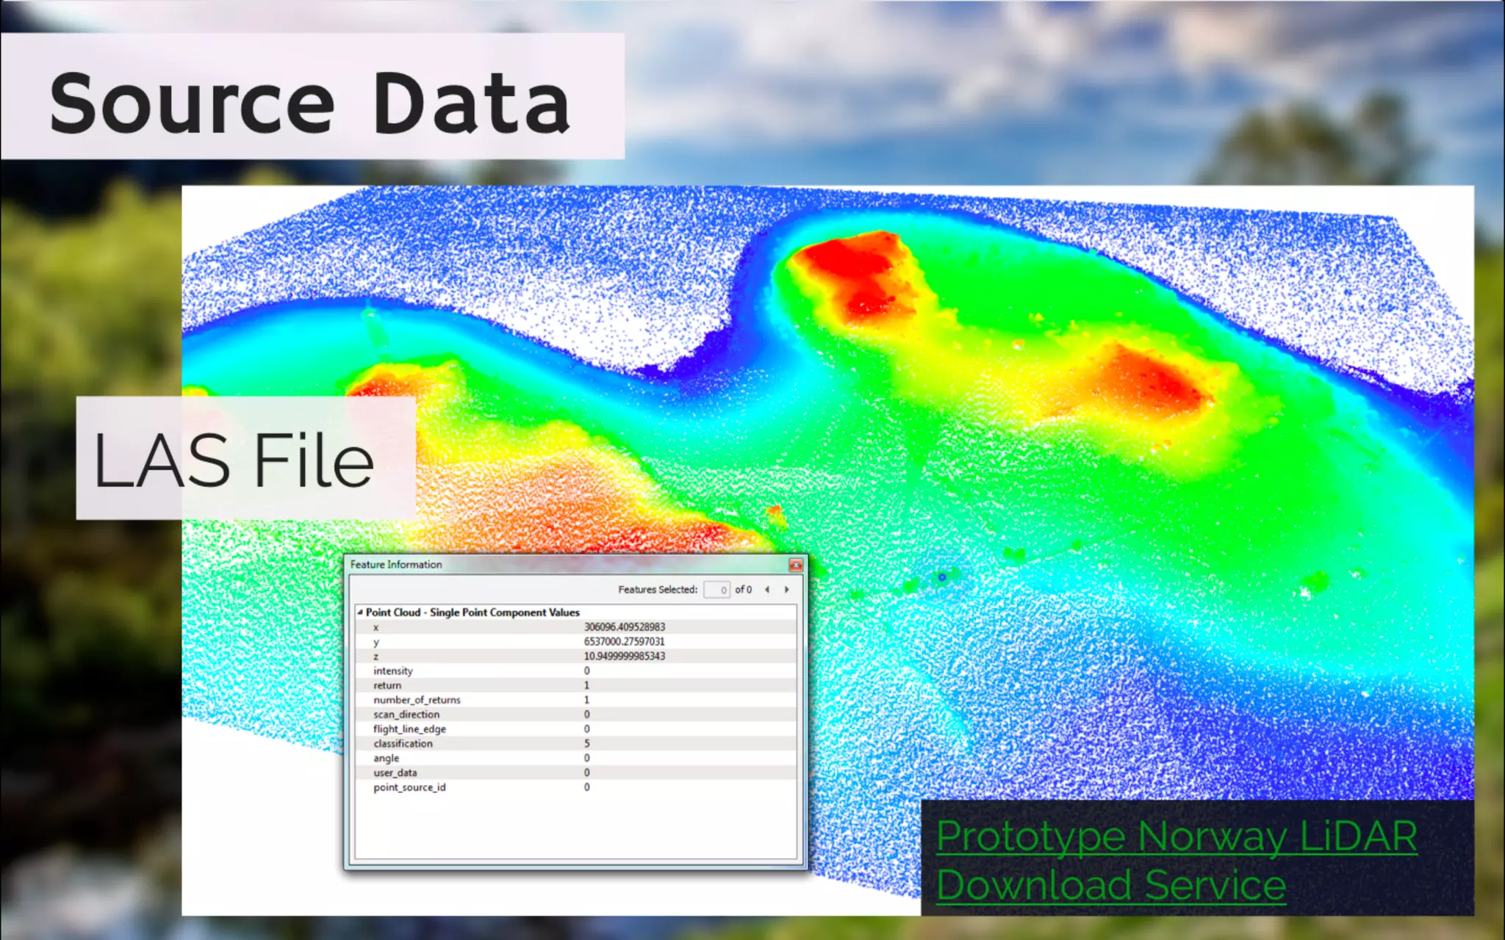
Task: Collapse the Point Cloud component values group
Action: [x=360, y=612]
